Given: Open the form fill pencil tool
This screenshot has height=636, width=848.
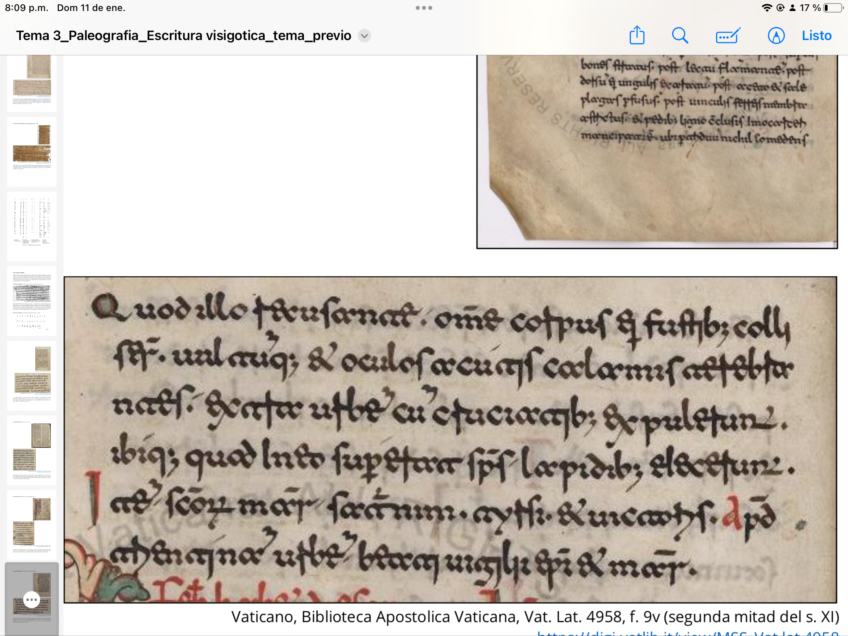Looking at the screenshot, I should pyautogui.click(x=727, y=35).
